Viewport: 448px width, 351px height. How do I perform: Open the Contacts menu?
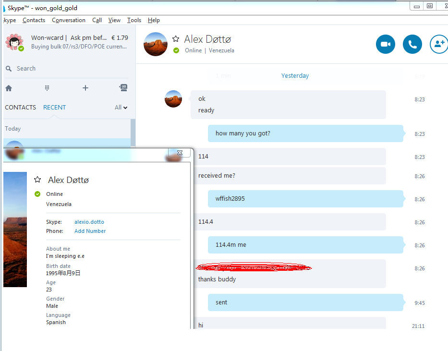click(34, 20)
